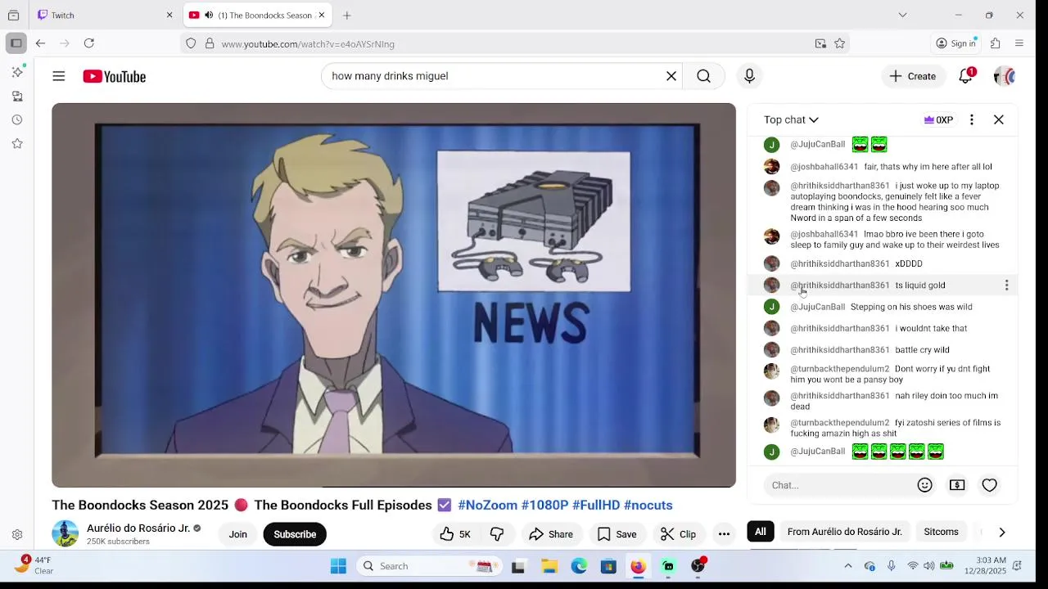Click the #1080P hashtag link
Image resolution: width=1048 pixels, height=589 pixels.
coord(544,506)
